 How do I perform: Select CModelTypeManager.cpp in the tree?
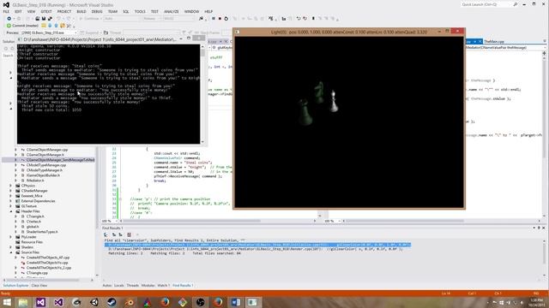[45, 165]
